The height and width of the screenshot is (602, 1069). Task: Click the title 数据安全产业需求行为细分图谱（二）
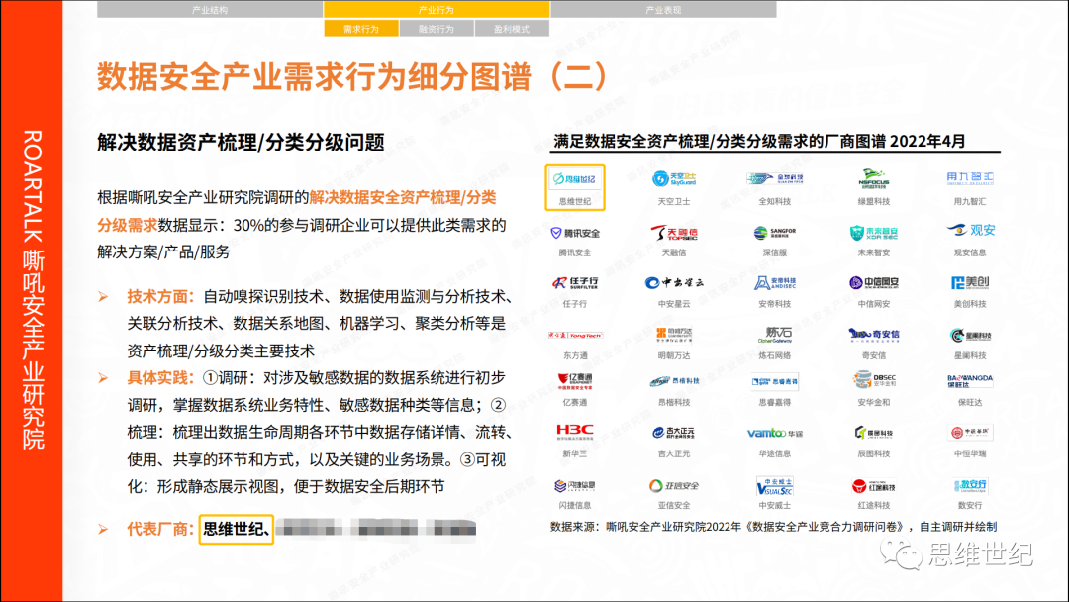351,75
